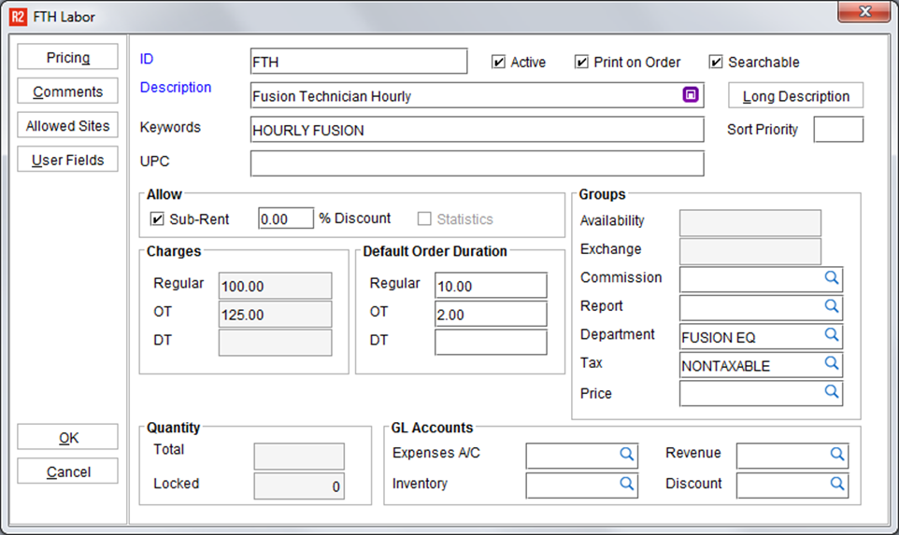899x535 pixels.
Task: Disable the Sub-Rent checkbox
Action: [x=157, y=219]
